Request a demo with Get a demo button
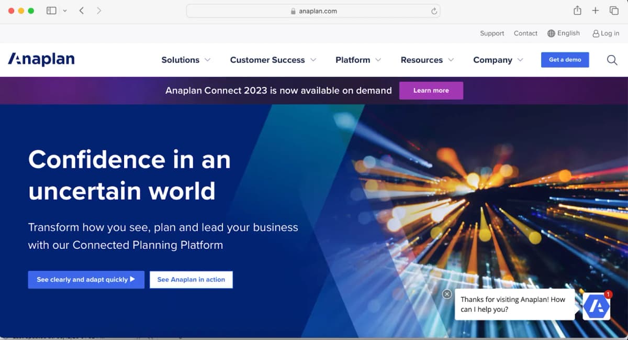Viewport: 628px width, 340px height. click(x=565, y=60)
